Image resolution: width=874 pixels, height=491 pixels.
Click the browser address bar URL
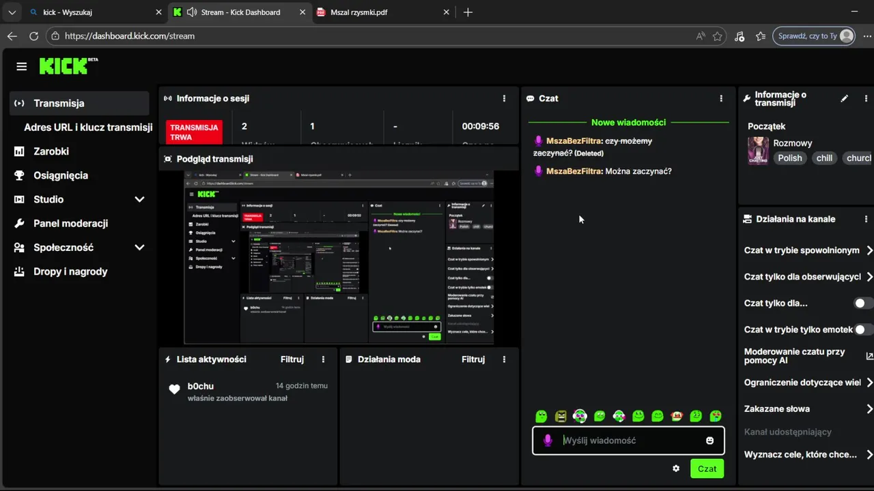click(x=130, y=36)
